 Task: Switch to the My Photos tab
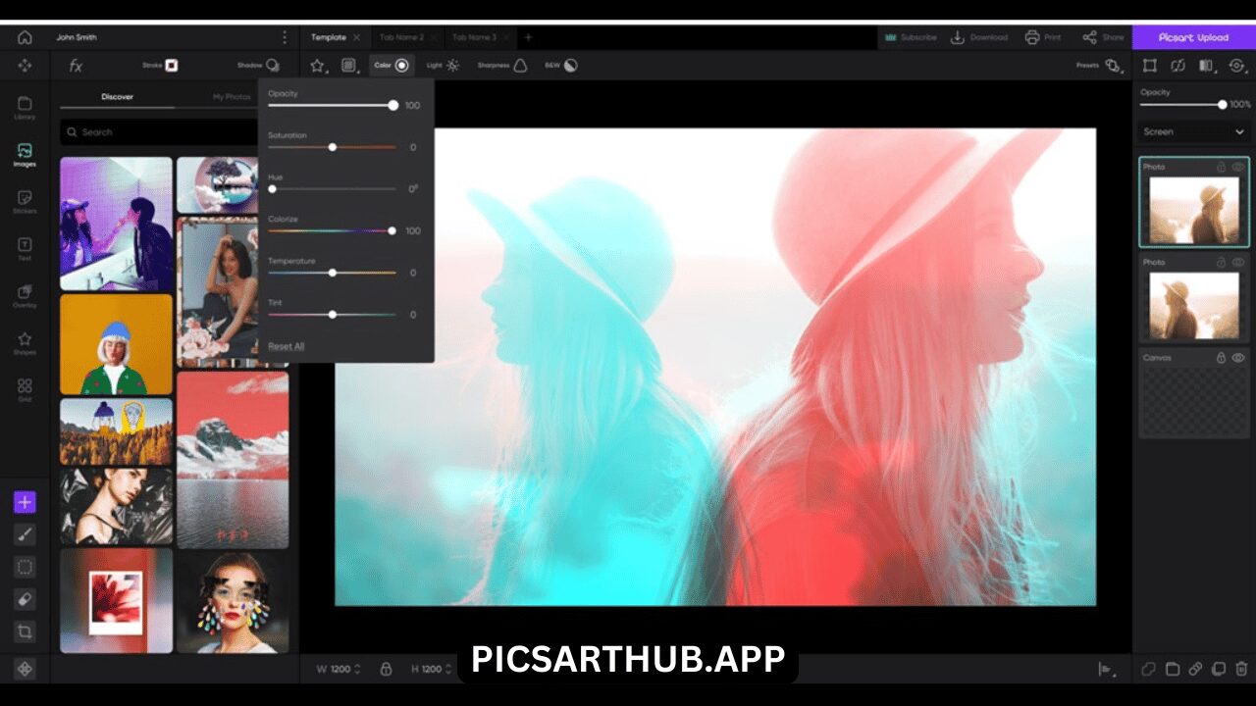pyautogui.click(x=233, y=97)
